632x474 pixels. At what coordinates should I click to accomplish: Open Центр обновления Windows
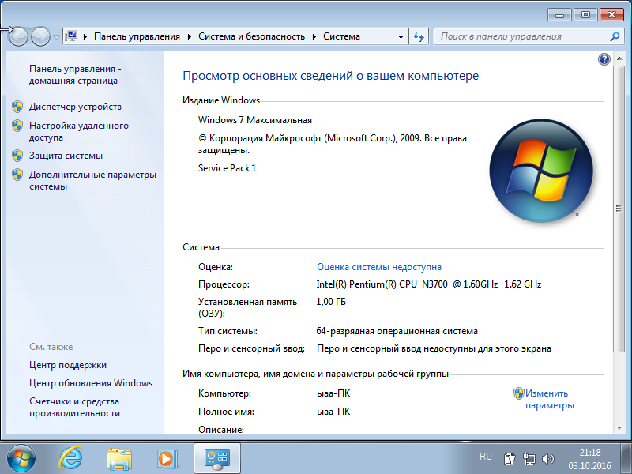pos(91,383)
